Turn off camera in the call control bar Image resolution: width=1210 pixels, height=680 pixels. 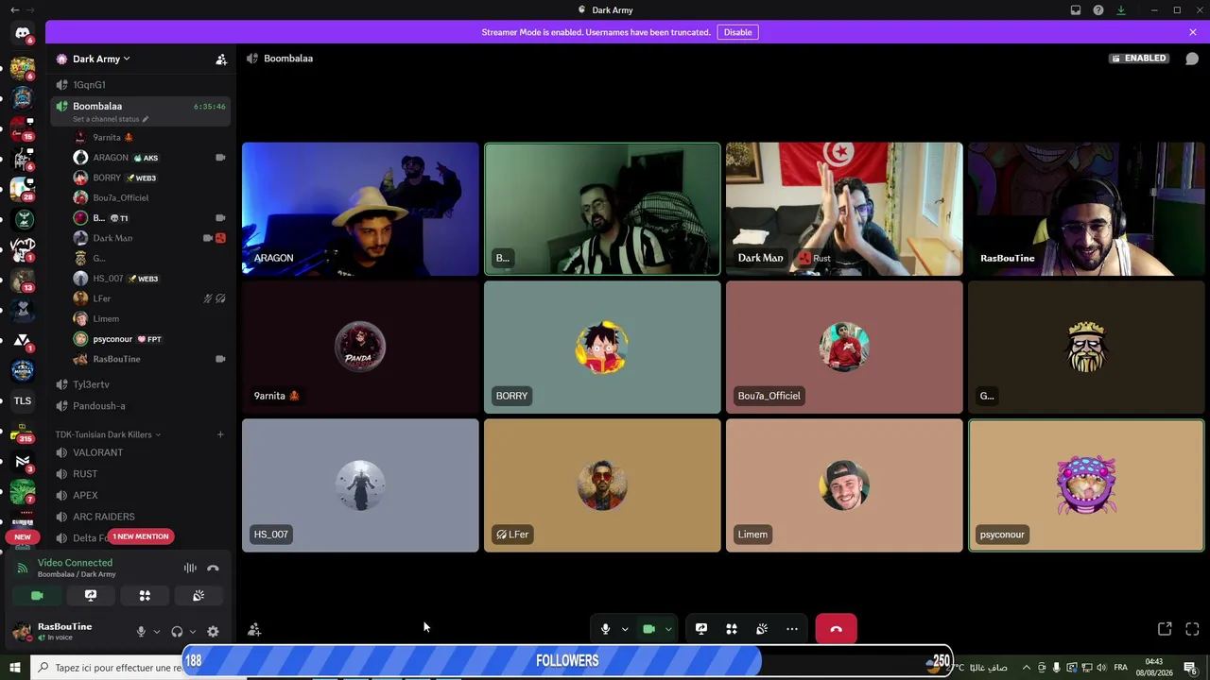click(x=649, y=629)
